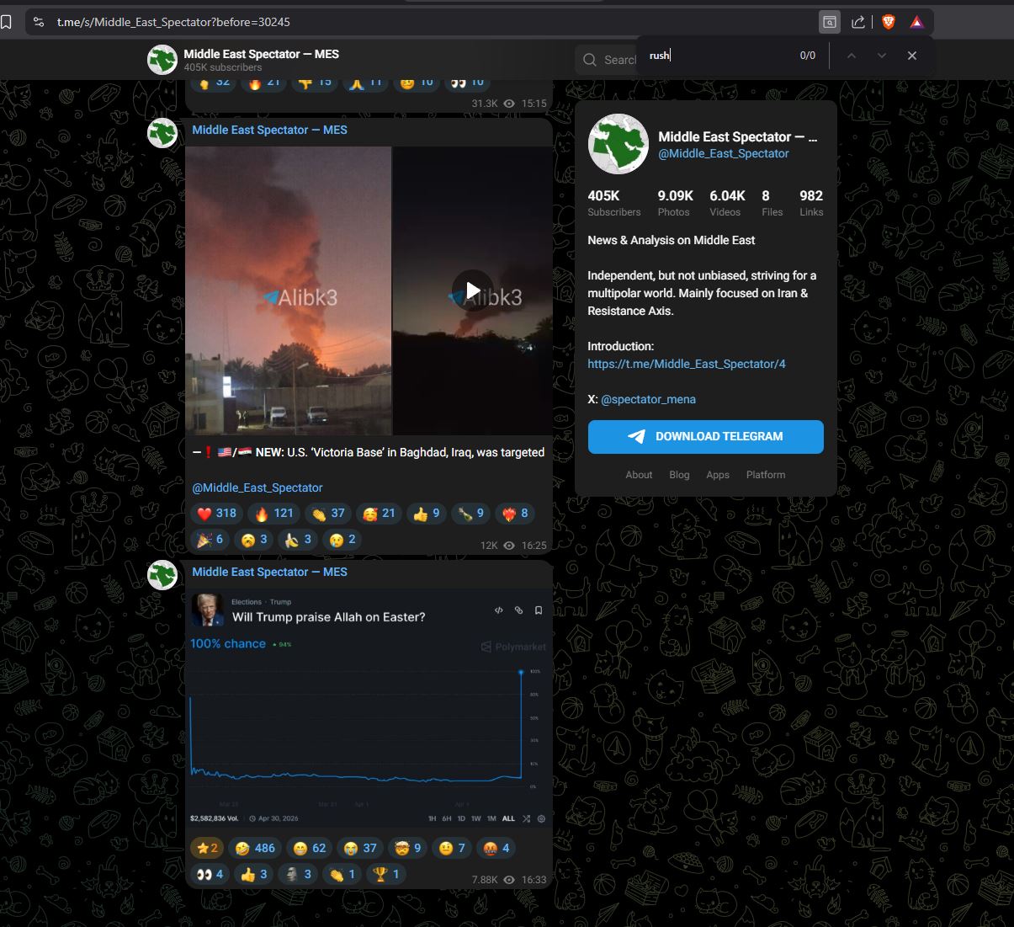The width and height of the screenshot is (1014, 927).
Task: Click the DOWNLOAD TELEGRAM button
Action: tap(705, 437)
